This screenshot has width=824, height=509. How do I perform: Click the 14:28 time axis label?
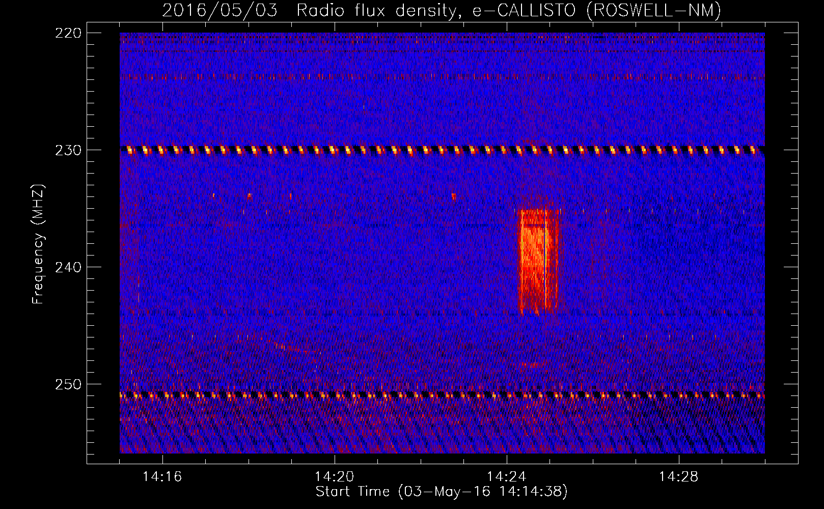coord(678,477)
